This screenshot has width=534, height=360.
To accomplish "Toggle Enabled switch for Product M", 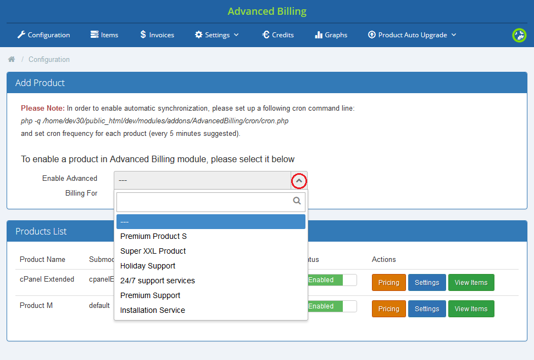I will click(x=332, y=306).
